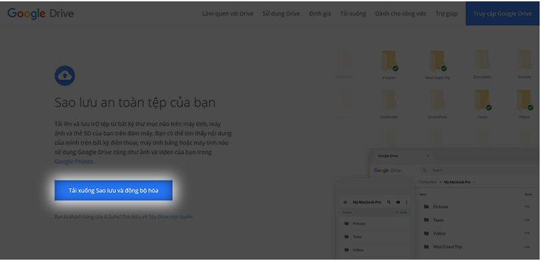Select the Documents folder in the grid
Screen dimensions: 541x261
pyautogui.click(x=482, y=65)
